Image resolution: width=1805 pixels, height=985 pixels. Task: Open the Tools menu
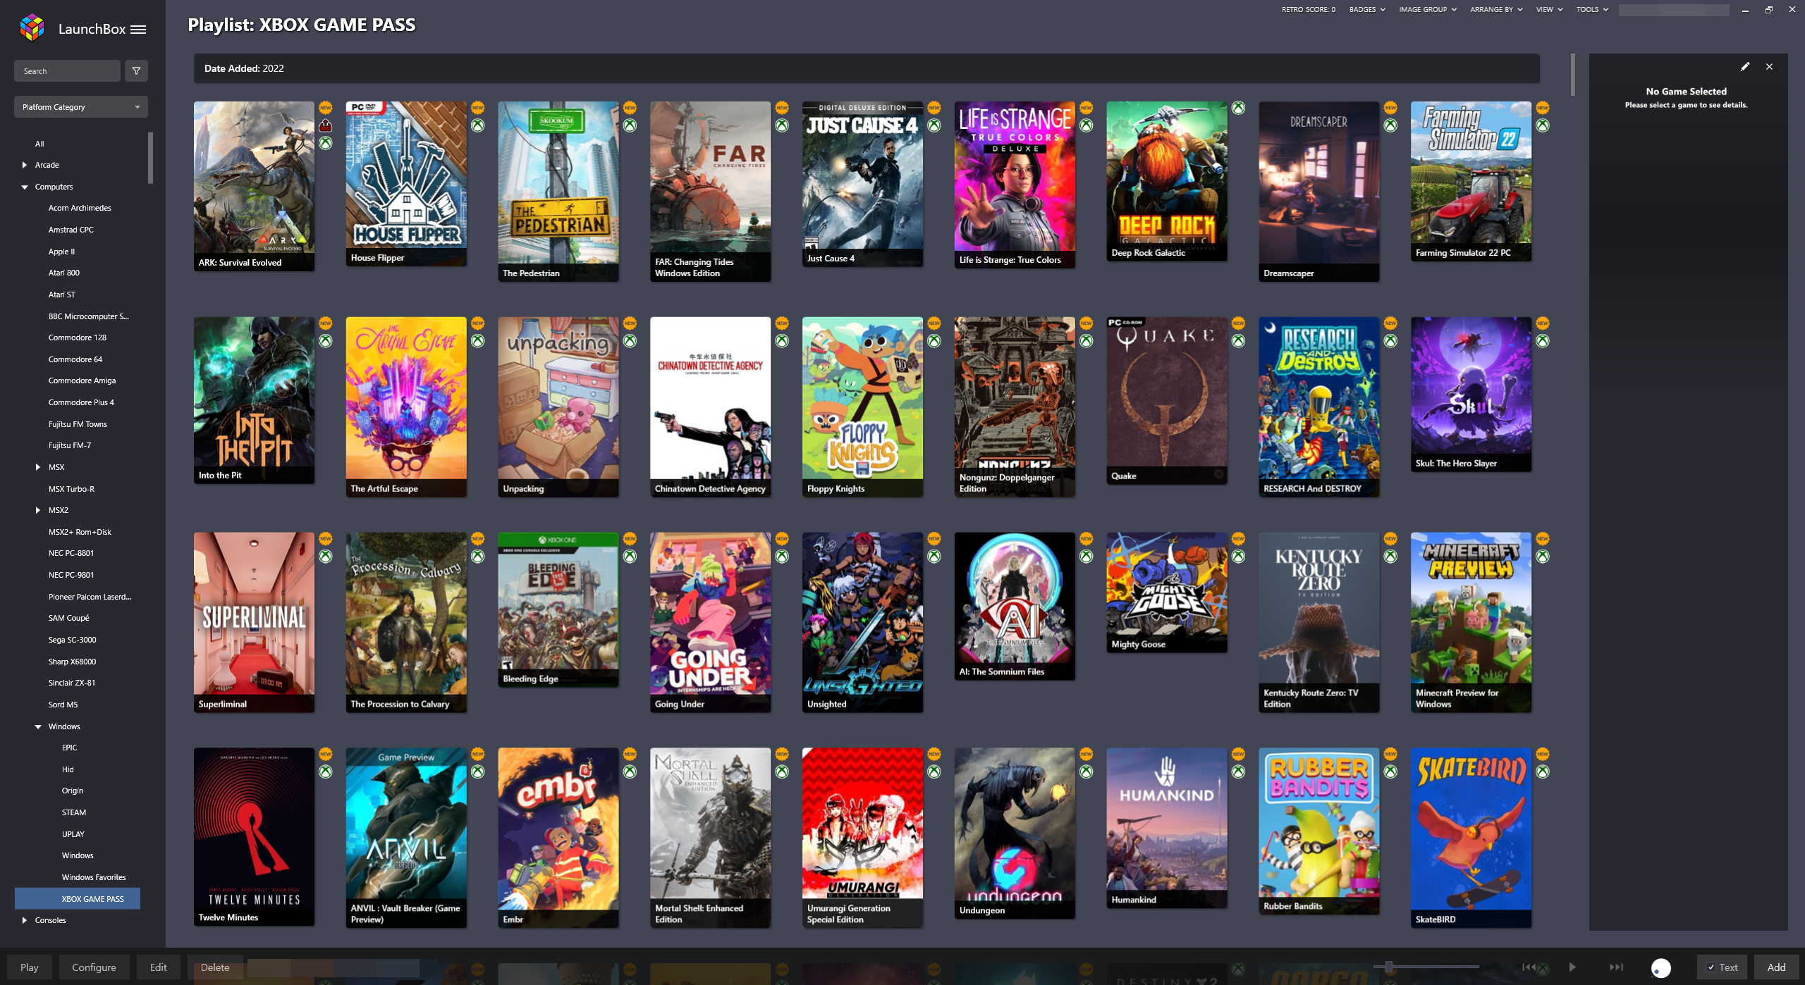coord(1592,10)
